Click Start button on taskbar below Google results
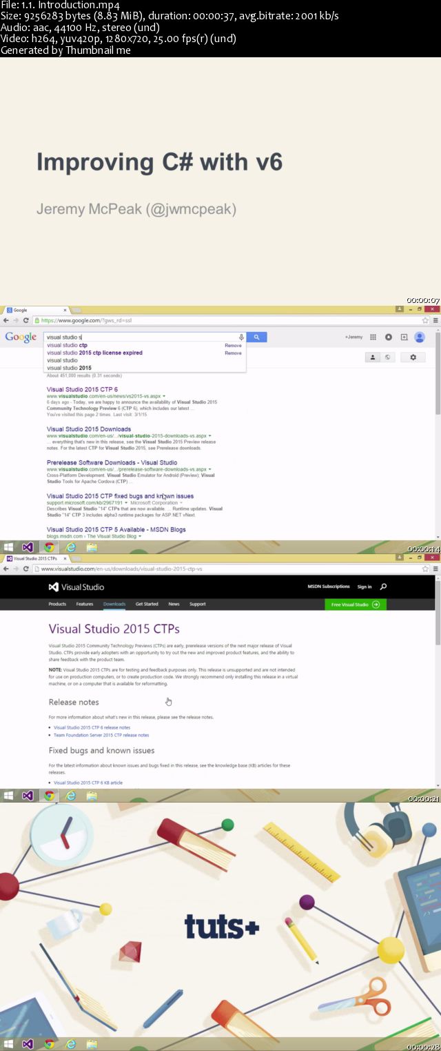 pos(8,547)
